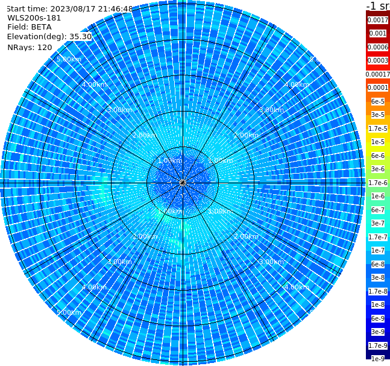
Task: Select the 2.00km range label in upper-right quadrant
Action: (x=246, y=135)
